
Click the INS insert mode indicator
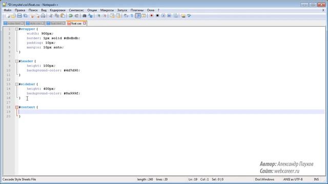pyautogui.click(x=316, y=179)
